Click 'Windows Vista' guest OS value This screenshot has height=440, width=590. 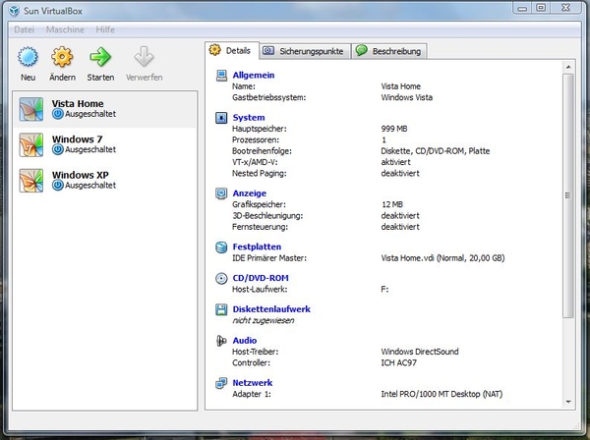point(406,97)
